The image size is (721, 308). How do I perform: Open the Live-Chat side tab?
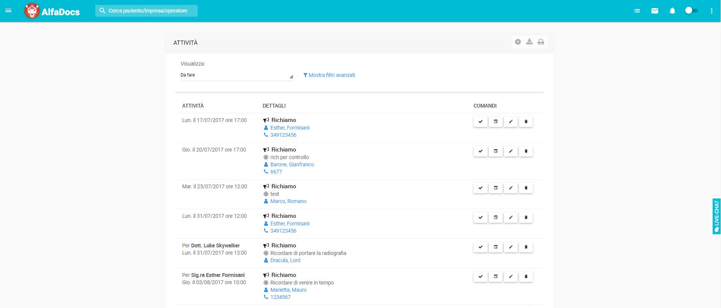click(x=716, y=216)
